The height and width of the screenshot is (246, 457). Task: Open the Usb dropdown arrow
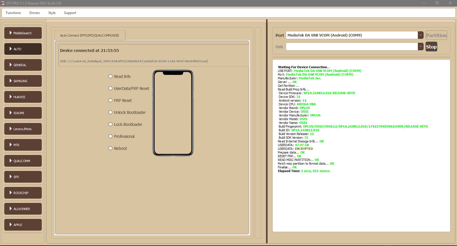click(420, 47)
